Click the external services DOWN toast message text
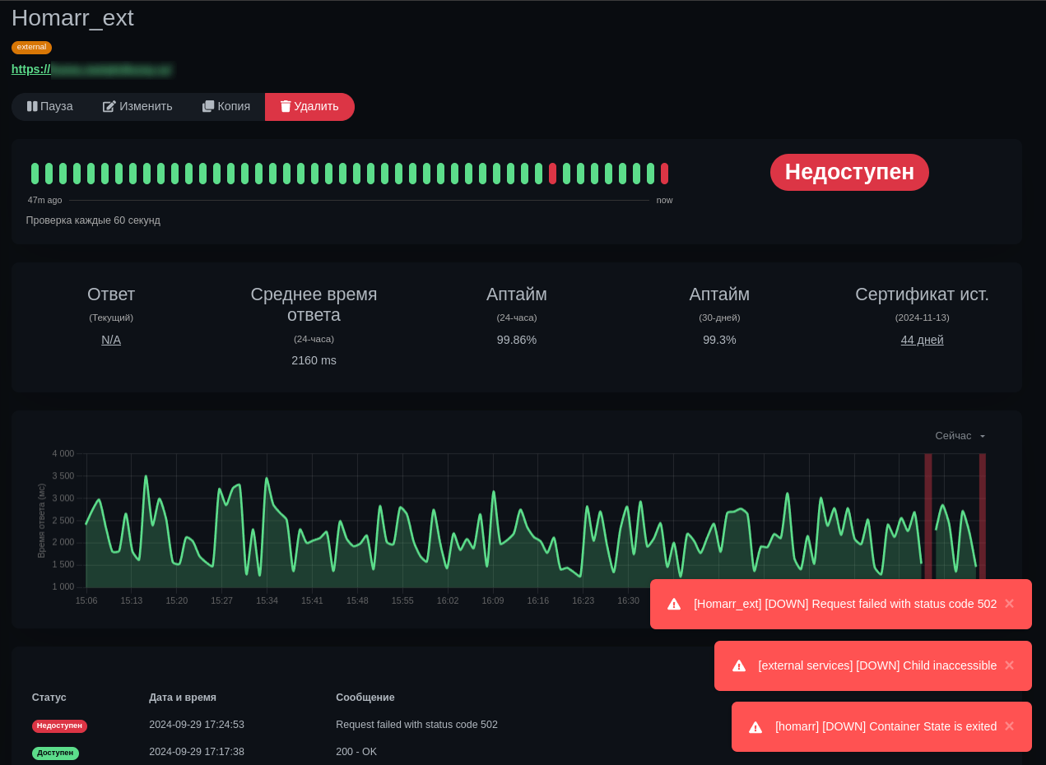Screen dimensions: 1046x765 click(877, 665)
